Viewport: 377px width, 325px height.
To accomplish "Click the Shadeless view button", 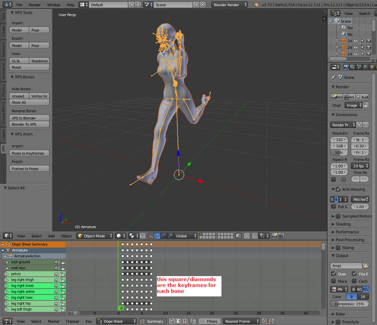I will 39,61.
